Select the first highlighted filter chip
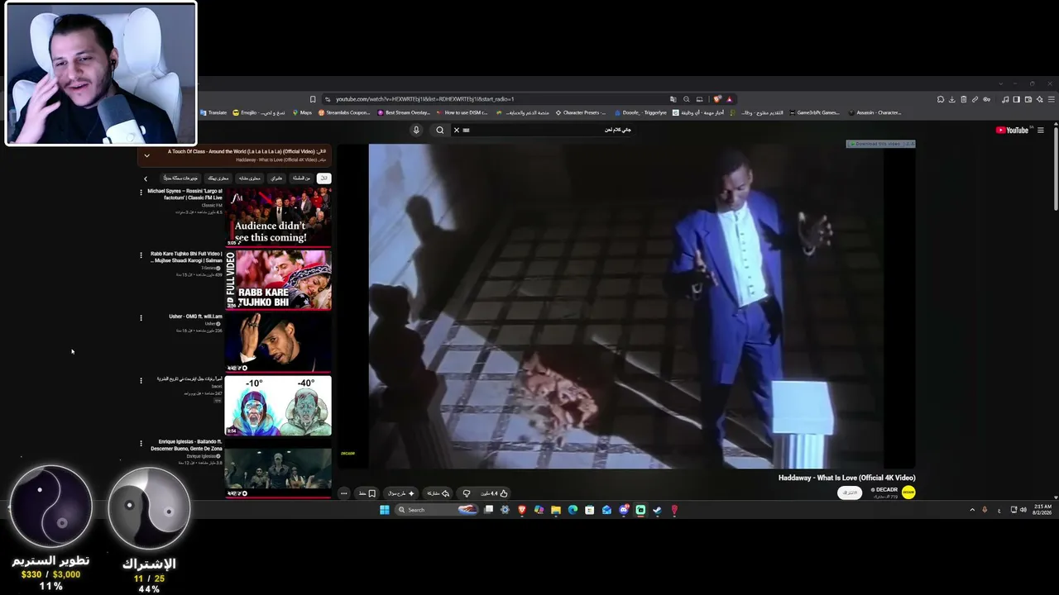Screen dimensions: 1059x595 [x=323, y=178]
